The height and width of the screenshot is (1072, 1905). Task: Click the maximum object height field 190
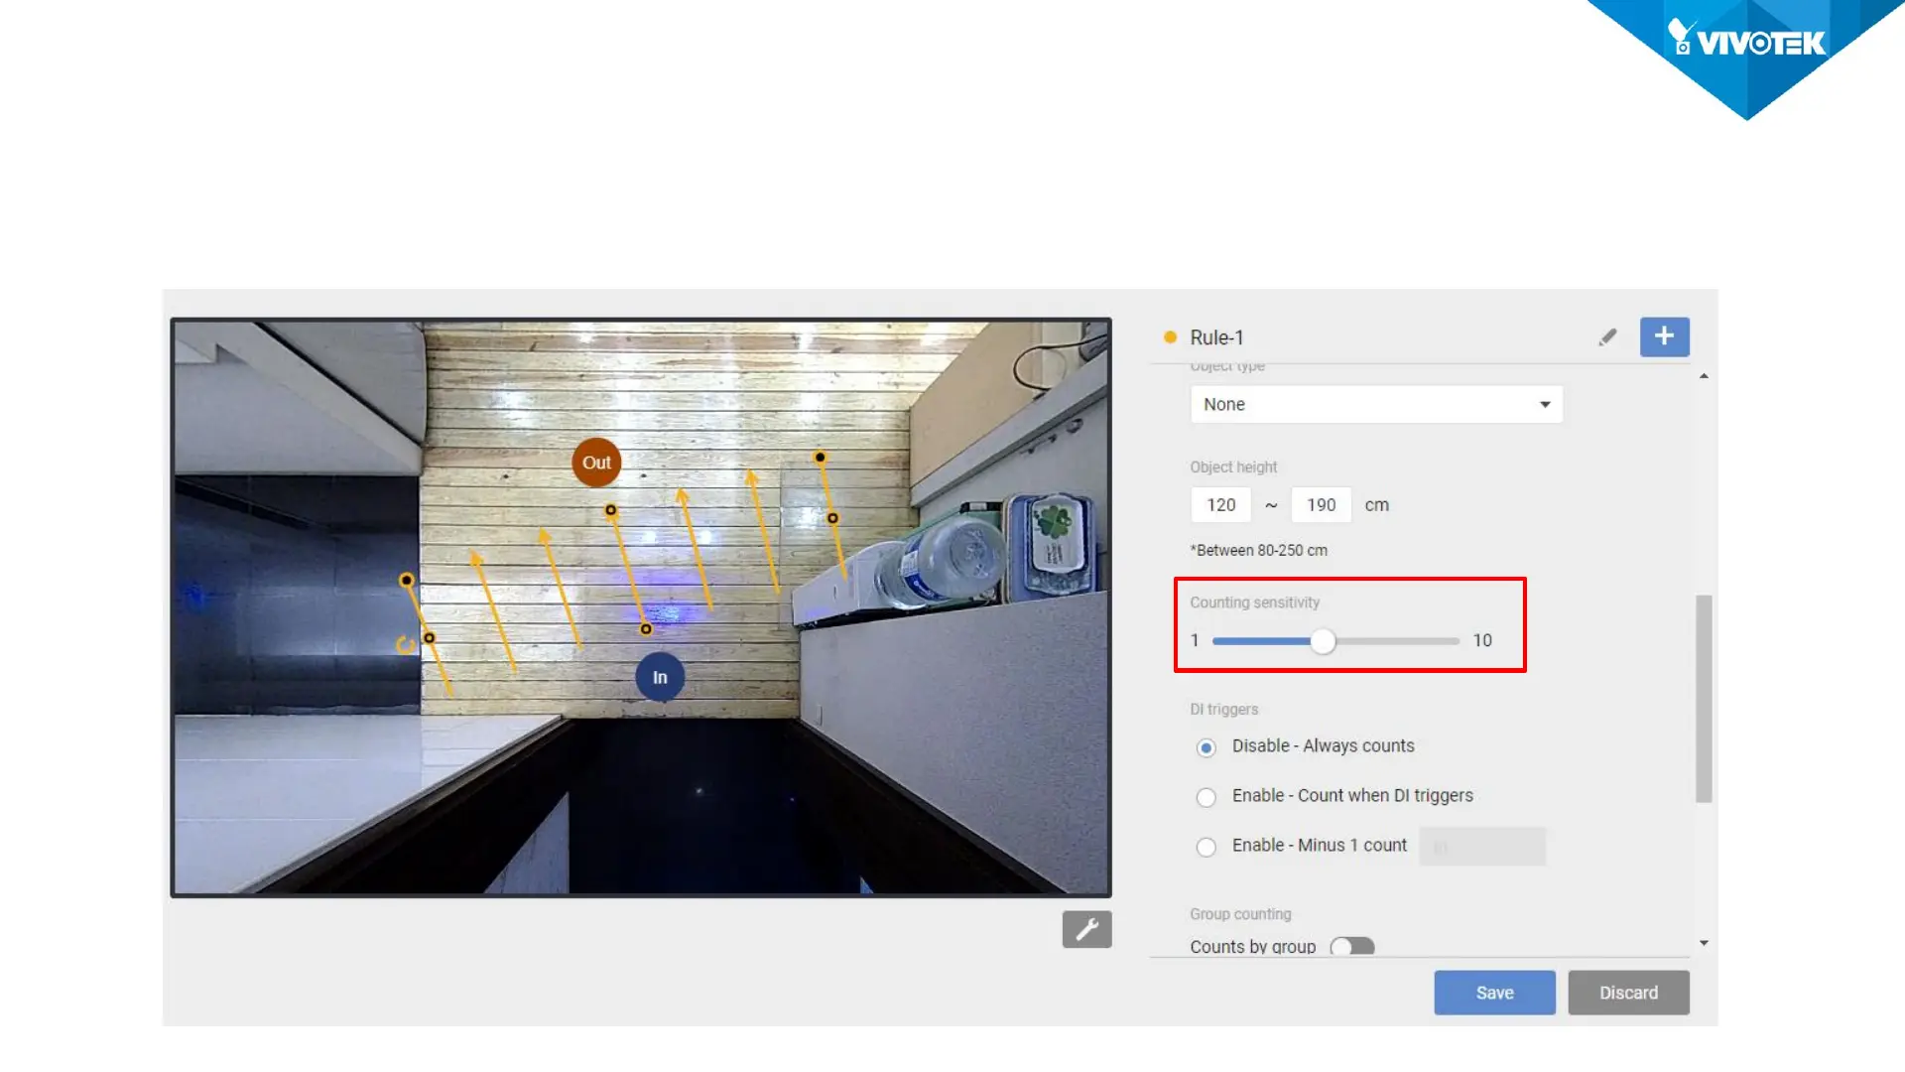tap(1321, 505)
